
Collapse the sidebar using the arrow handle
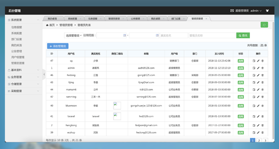[x=44, y=74]
